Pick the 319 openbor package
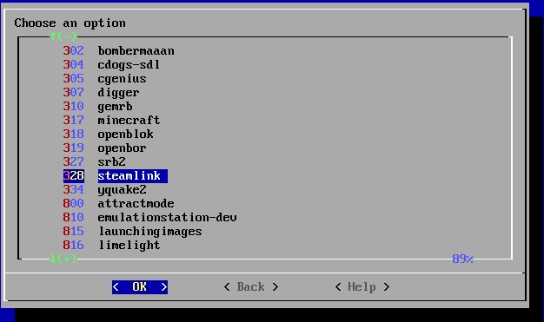This screenshot has width=544, height=322. [x=104, y=148]
